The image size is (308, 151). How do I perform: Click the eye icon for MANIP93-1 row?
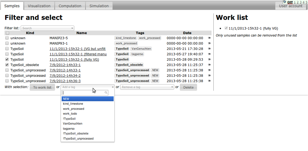point(209,43)
